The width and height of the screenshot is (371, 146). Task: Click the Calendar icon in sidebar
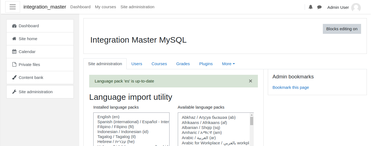click(14, 52)
